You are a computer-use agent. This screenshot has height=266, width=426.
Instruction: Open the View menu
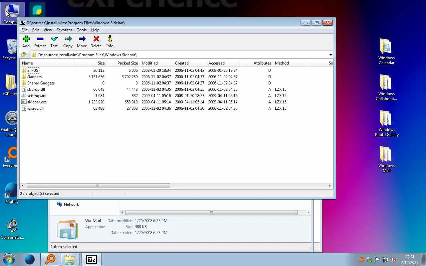coord(48,30)
